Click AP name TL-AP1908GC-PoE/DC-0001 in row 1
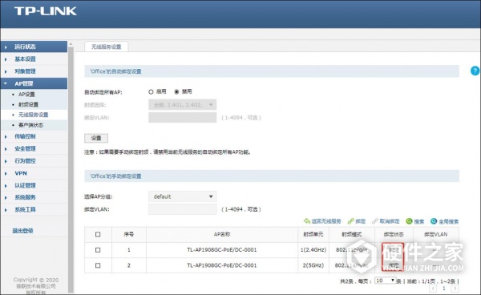The width and height of the screenshot is (481, 295). point(222,250)
